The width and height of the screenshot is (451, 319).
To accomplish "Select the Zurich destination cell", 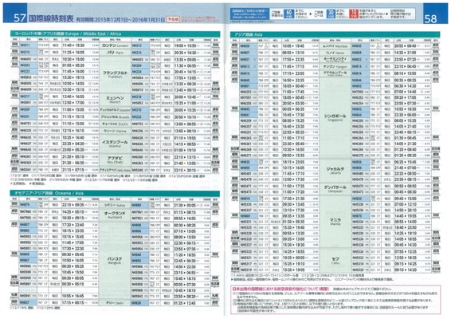I will (115, 124).
